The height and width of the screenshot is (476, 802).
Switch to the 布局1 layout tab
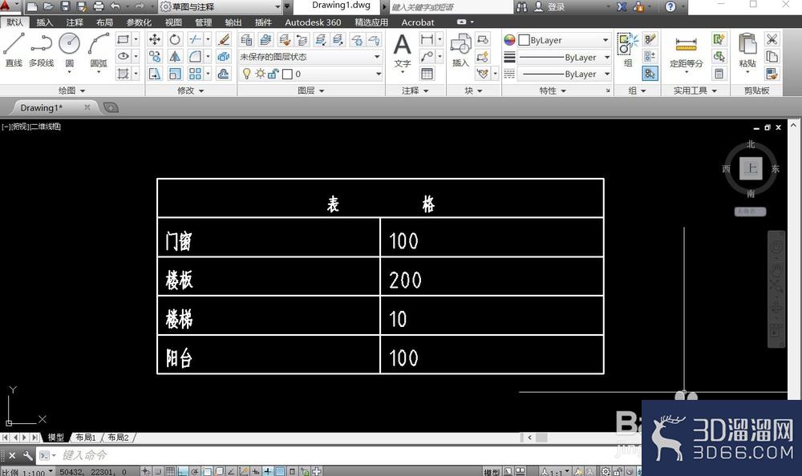pyautogui.click(x=86, y=438)
